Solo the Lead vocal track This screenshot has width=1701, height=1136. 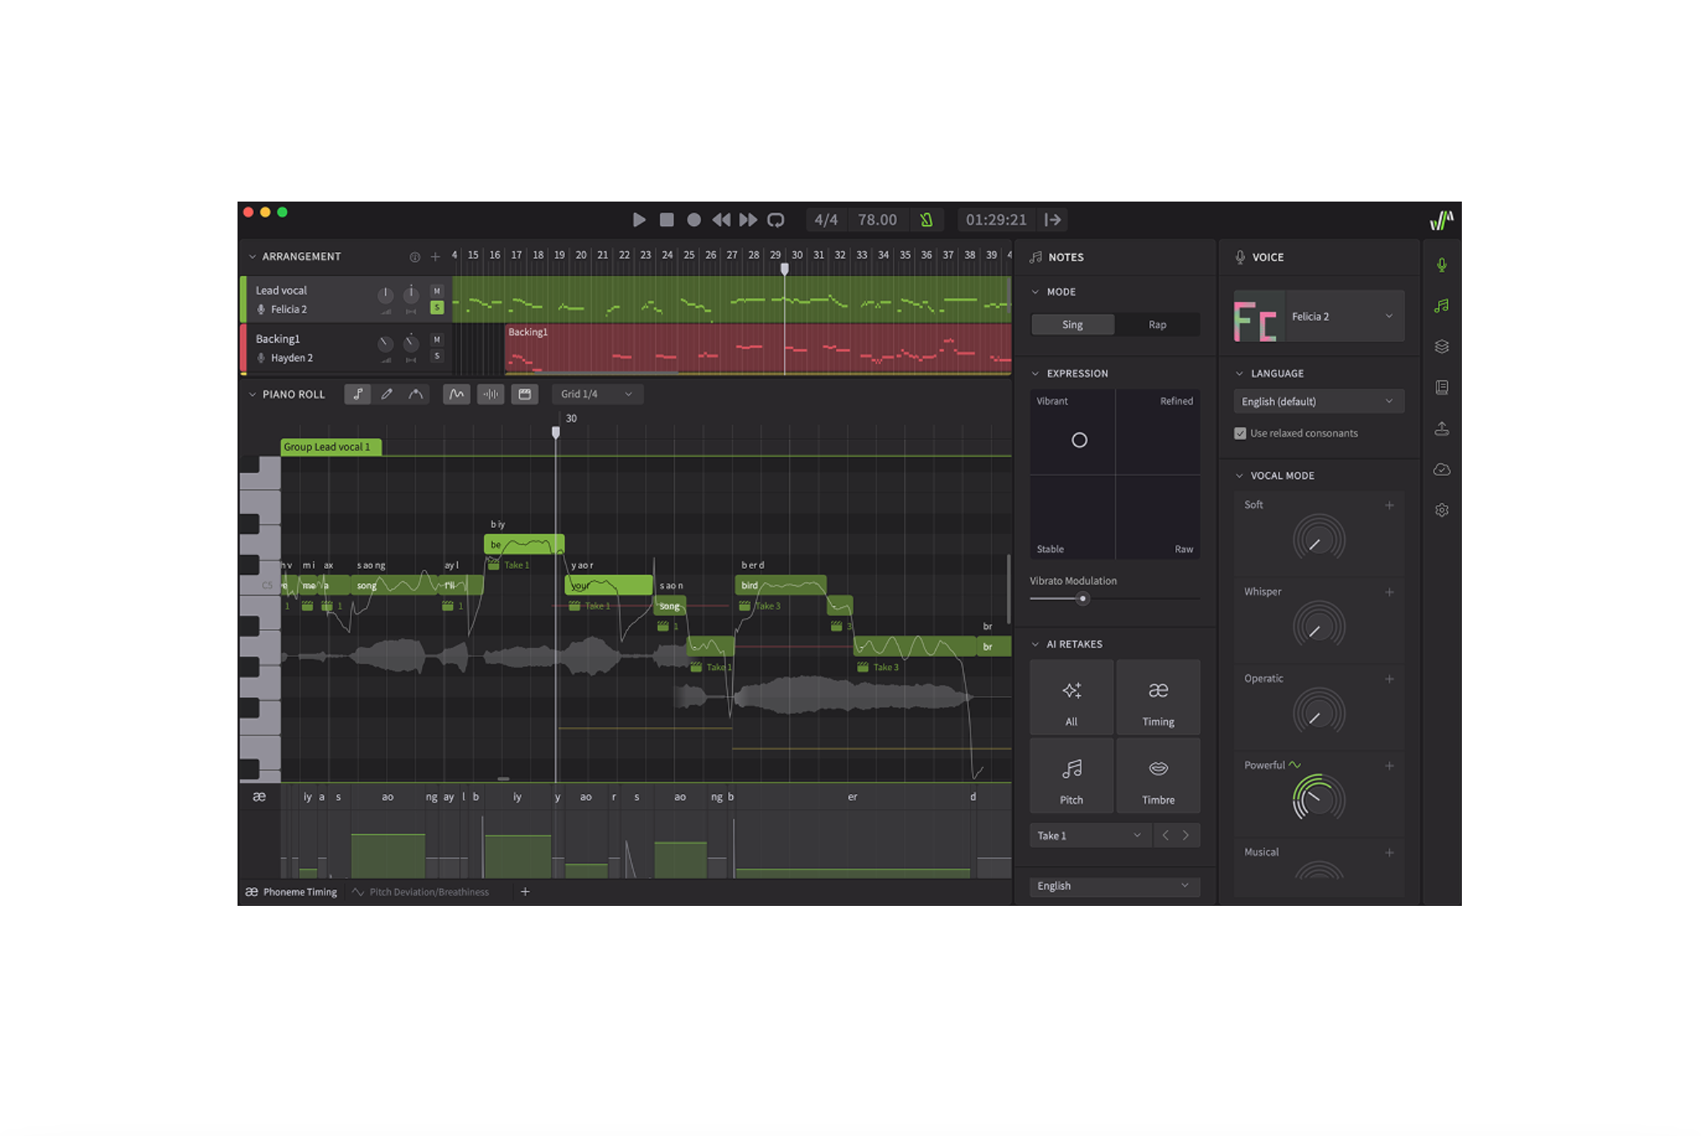click(x=437, y=308)
